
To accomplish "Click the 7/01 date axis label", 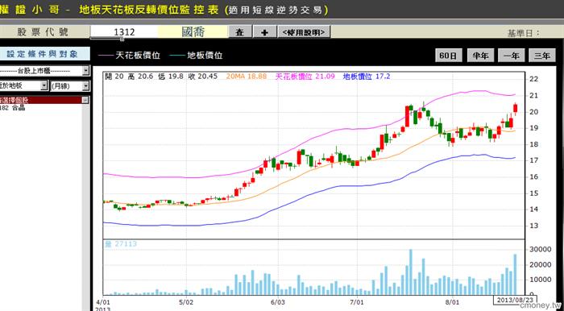I will (x=356, y=303).
